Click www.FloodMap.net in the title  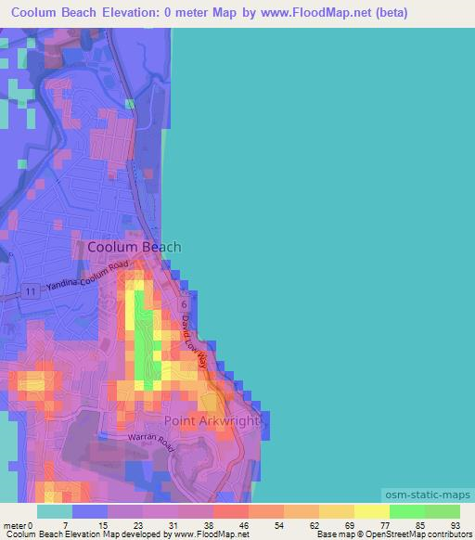tap(316, 12)
